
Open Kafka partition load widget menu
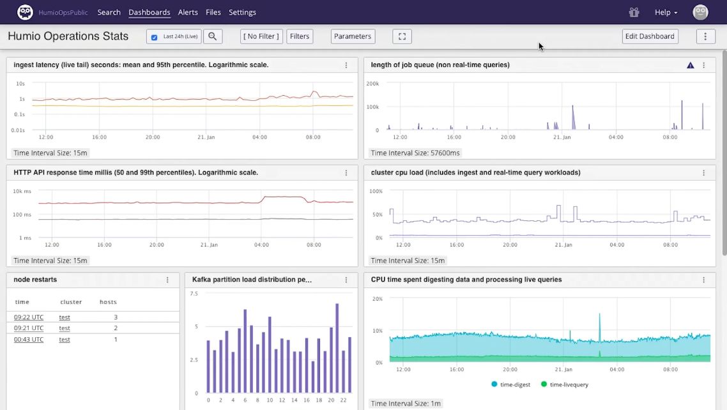pyautogui.click(x=346, y=280)
